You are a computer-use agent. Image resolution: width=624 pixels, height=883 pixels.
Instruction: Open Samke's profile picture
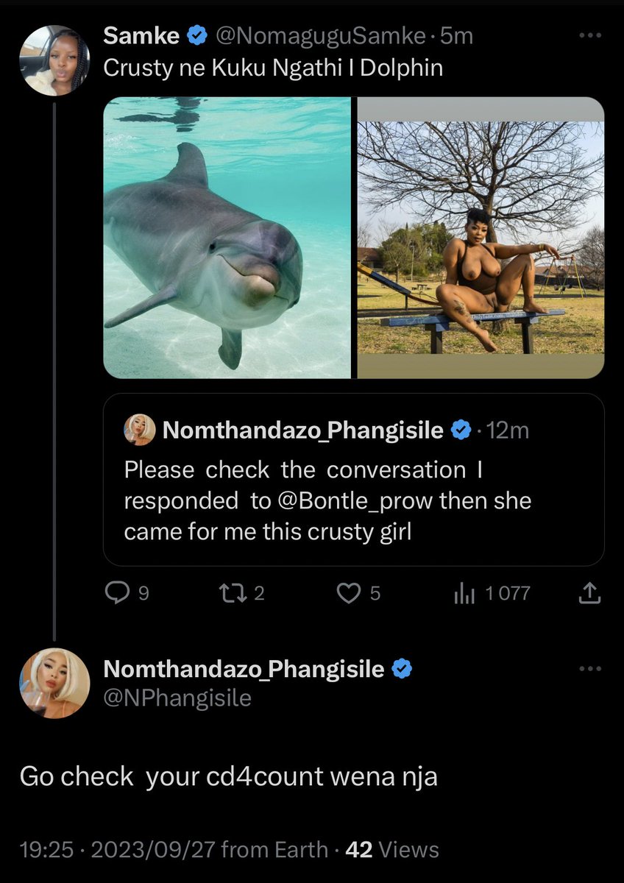pyautogui.click(x=54, y=61)
